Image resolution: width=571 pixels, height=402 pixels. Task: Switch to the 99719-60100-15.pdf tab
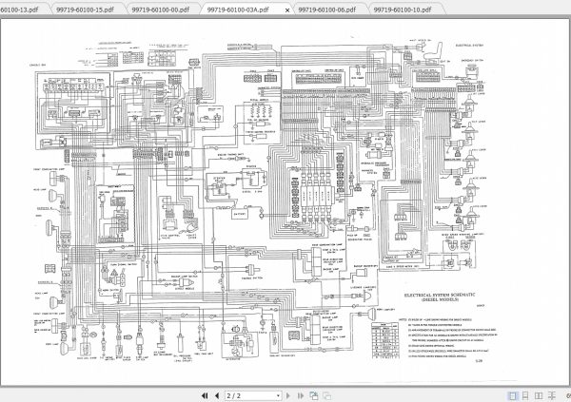click(85, 10)
